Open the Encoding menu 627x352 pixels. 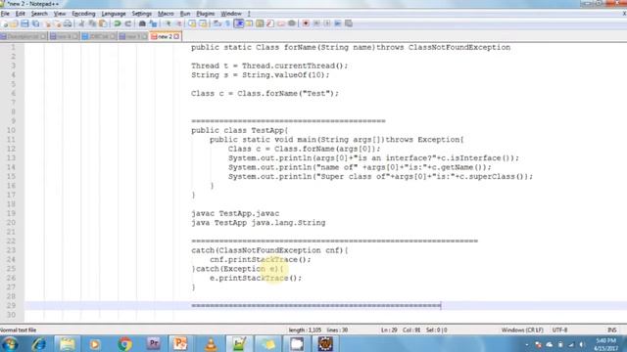click(83, 14)
